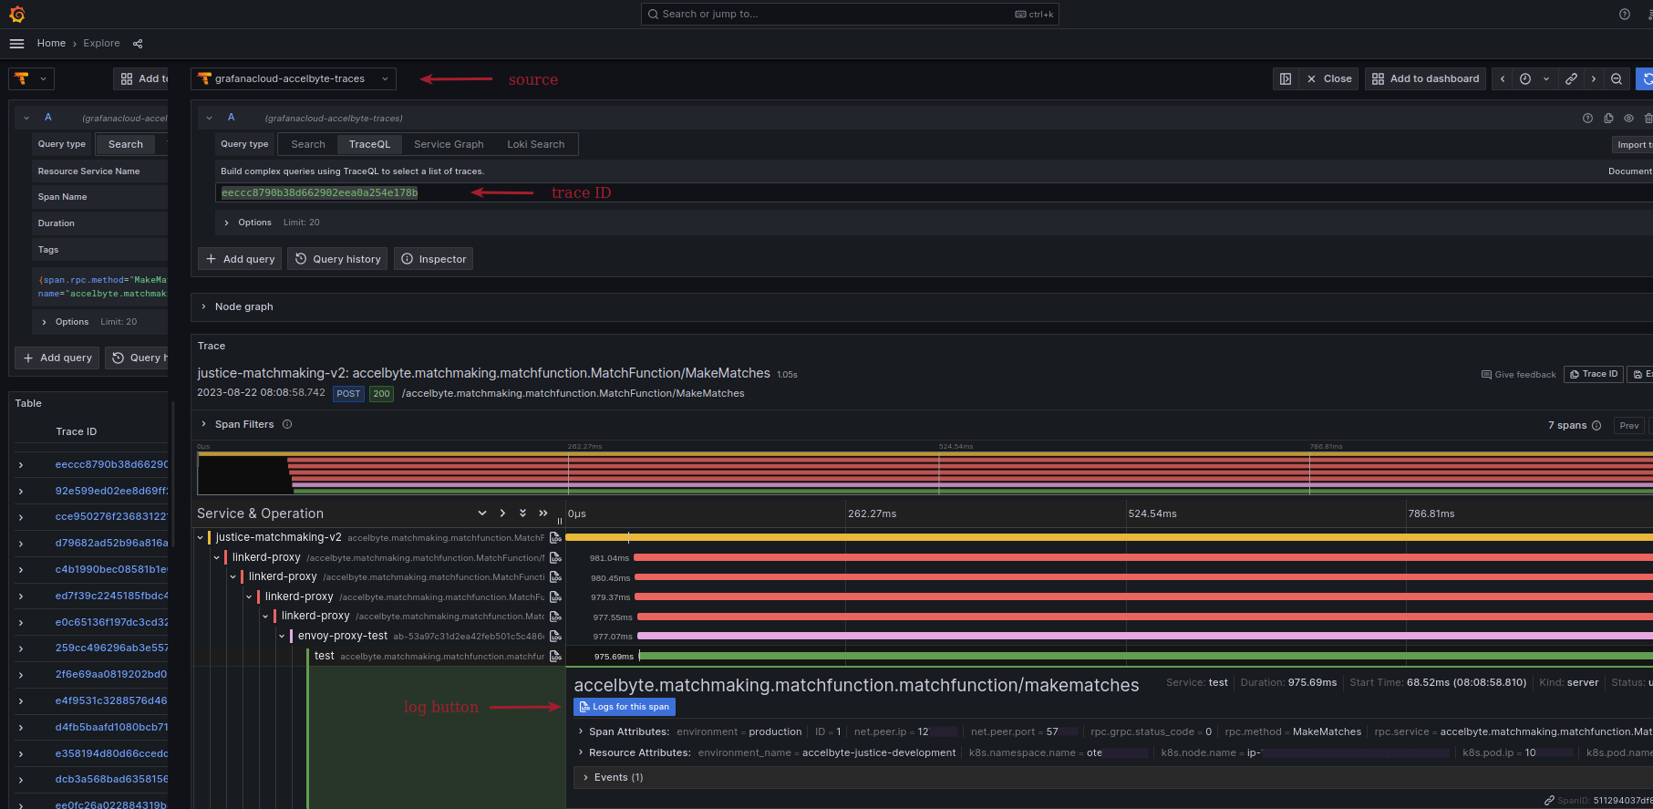Zoom out the time range magnifier icon
The width and height of the screenshot is (1653, 809).
(x=1617, y=79)
